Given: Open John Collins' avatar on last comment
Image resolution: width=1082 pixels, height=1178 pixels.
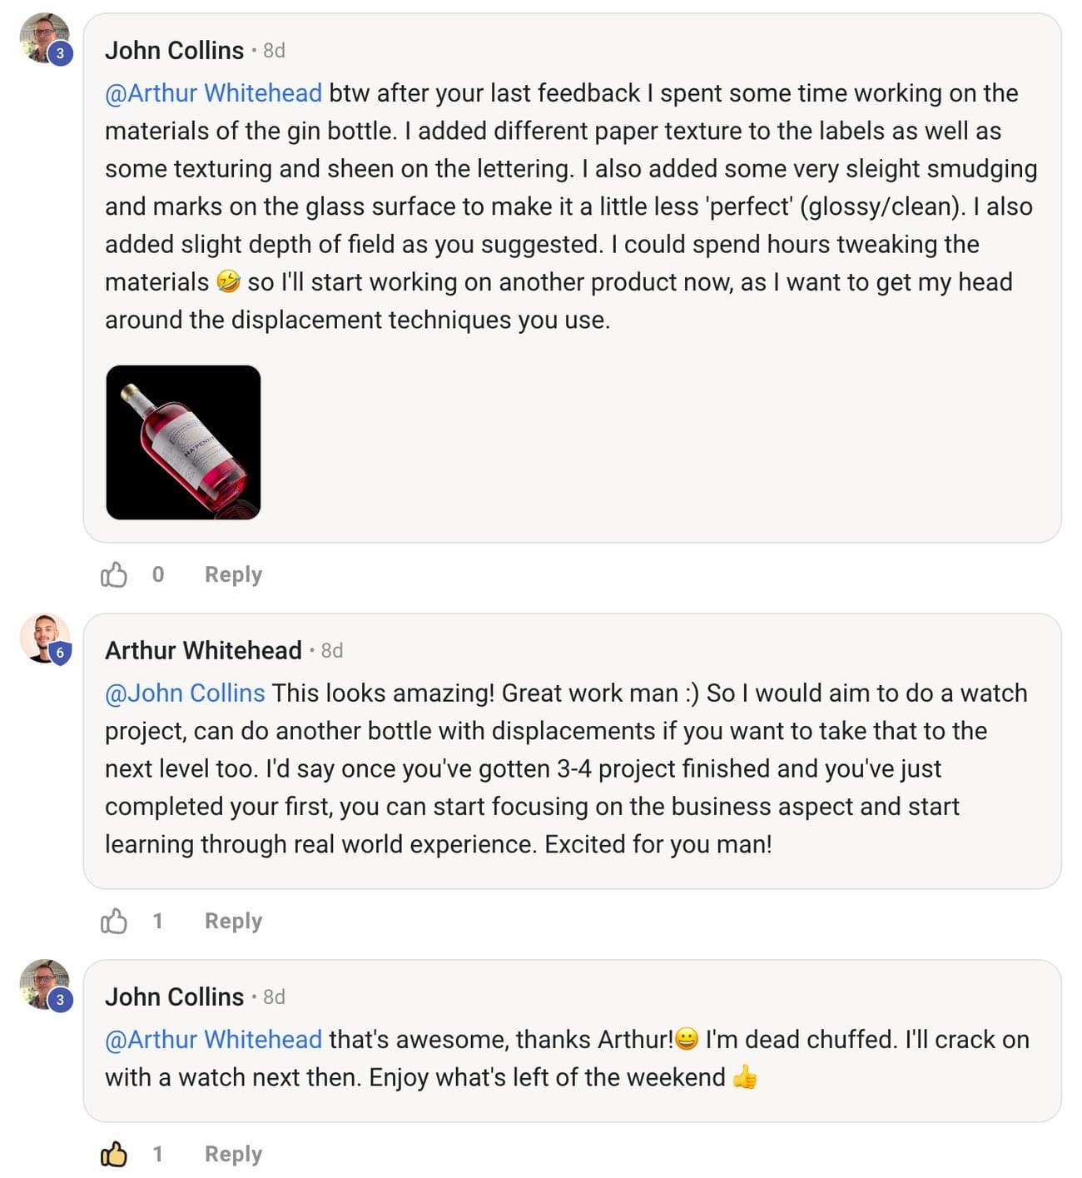Looking at the screenshot, I should coord(44,983).
